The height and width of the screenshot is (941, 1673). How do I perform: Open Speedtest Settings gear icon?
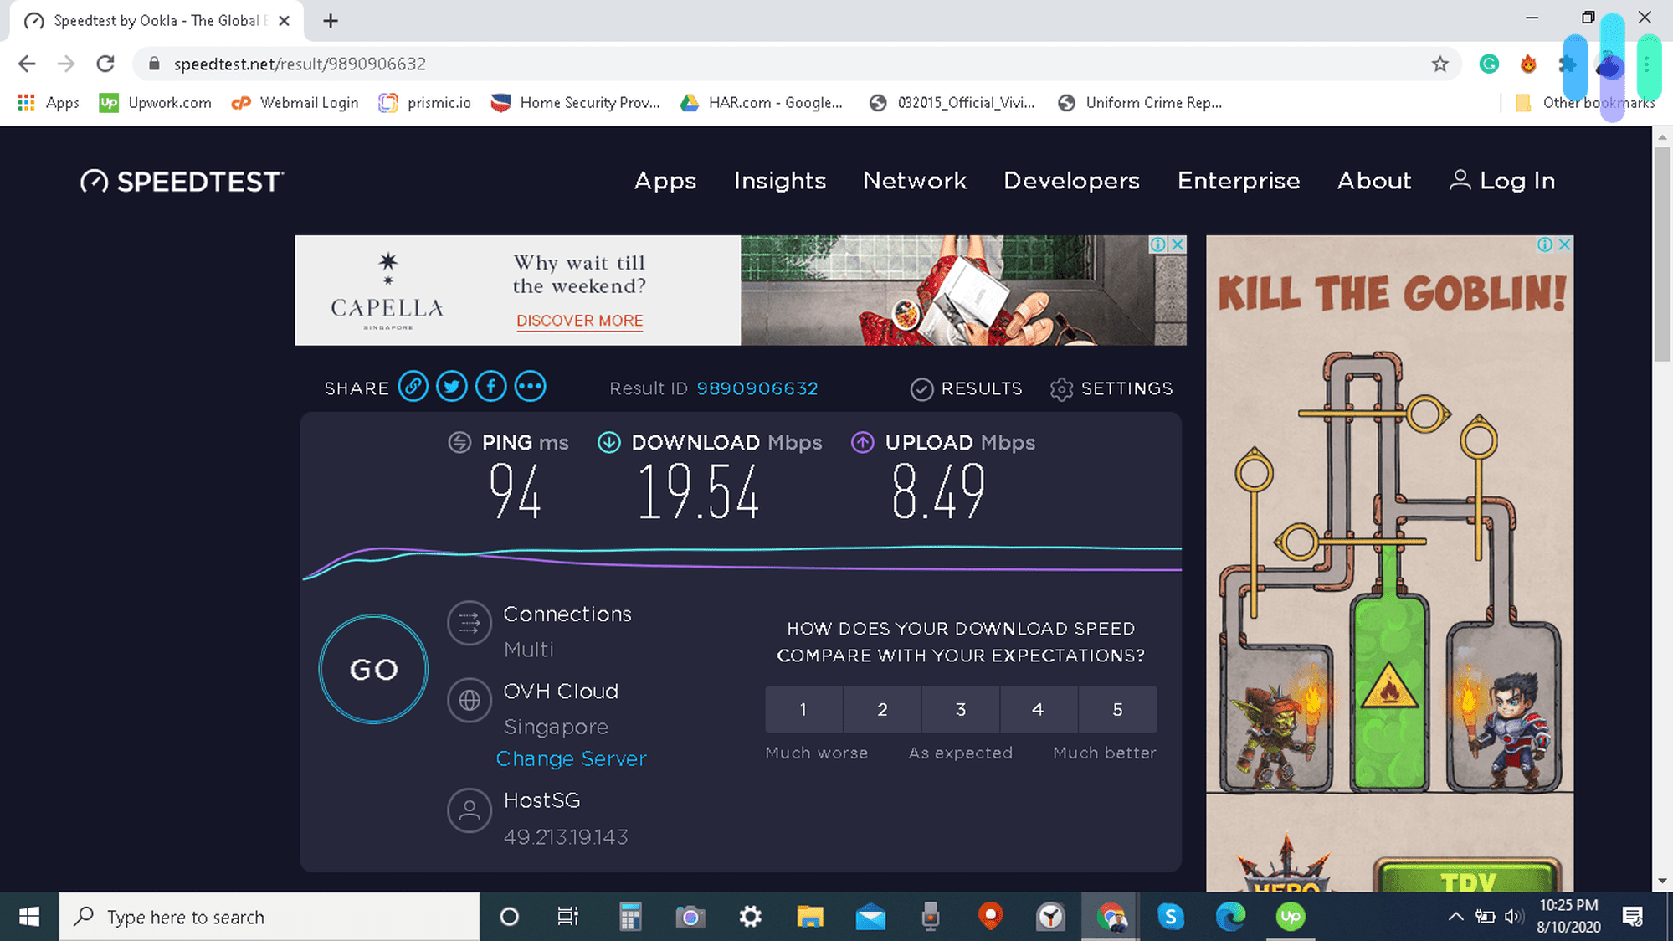[1061, 388]
